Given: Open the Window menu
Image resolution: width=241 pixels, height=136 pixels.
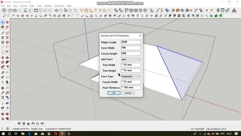Looking at the screenshot, I should 48,6.
